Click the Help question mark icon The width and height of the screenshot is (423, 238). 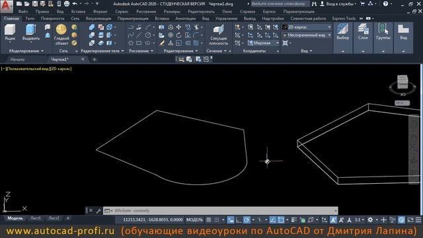(385, 4)
